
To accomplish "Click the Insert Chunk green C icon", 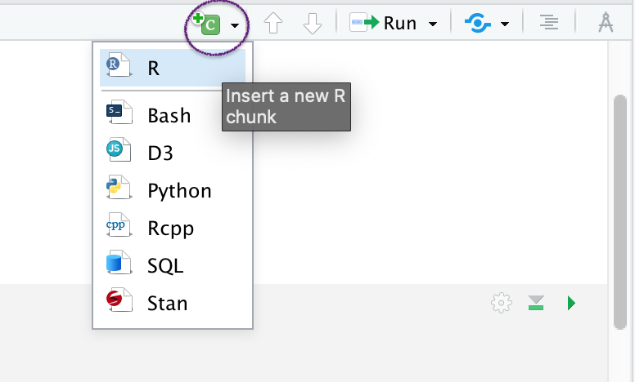I will click(207, 24).
